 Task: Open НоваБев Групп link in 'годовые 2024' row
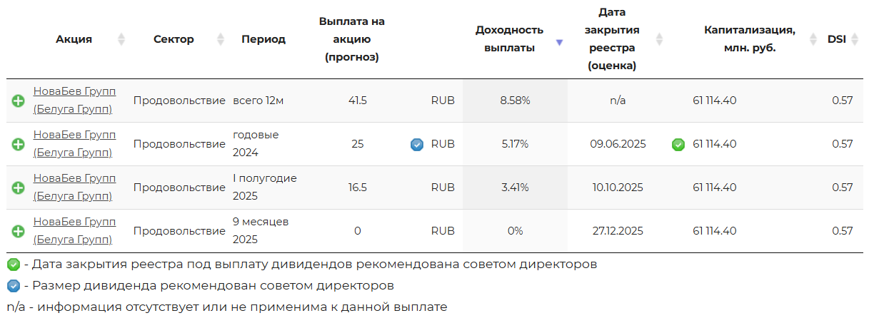tap(74, 143)
